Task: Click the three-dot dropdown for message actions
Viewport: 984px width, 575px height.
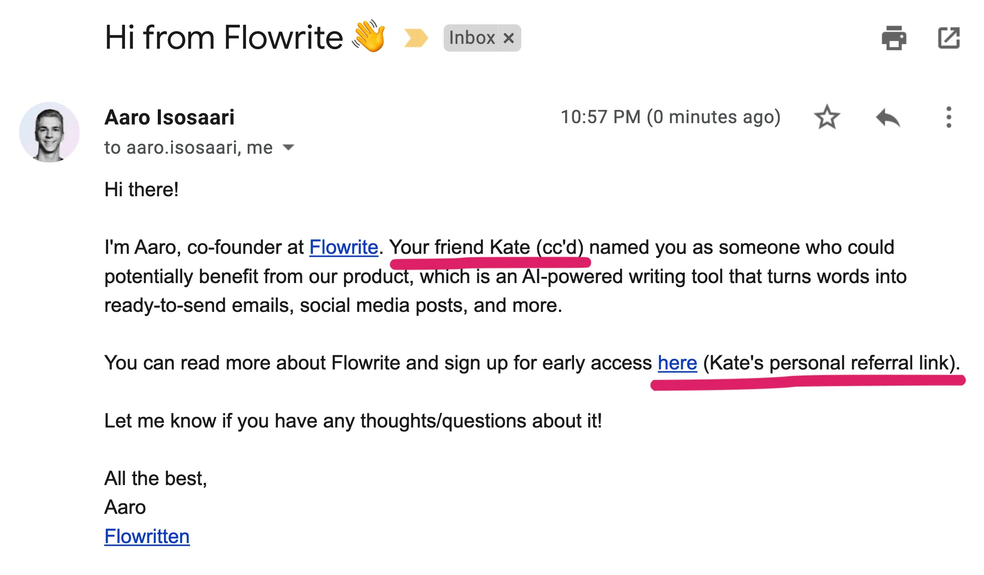Action: pyautogui.click(x=948, y=117)
